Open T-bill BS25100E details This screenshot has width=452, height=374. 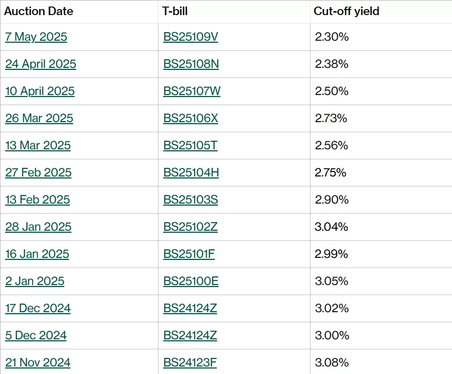click(x=191, y=282)
